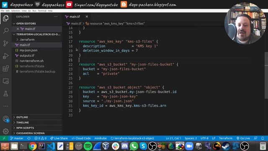Open terraform.tfstate file
Image resolution: width=268 pixels, height=151 pixels.
tap(37, 66)
